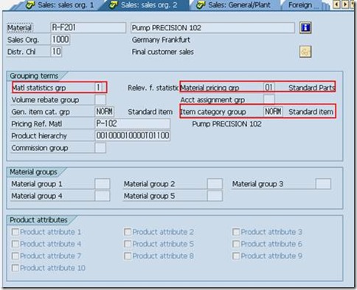The width and height of the screenshot is (357, 290).
Task: Click the Final customer sales text
Action: click(x=162, y=52)
